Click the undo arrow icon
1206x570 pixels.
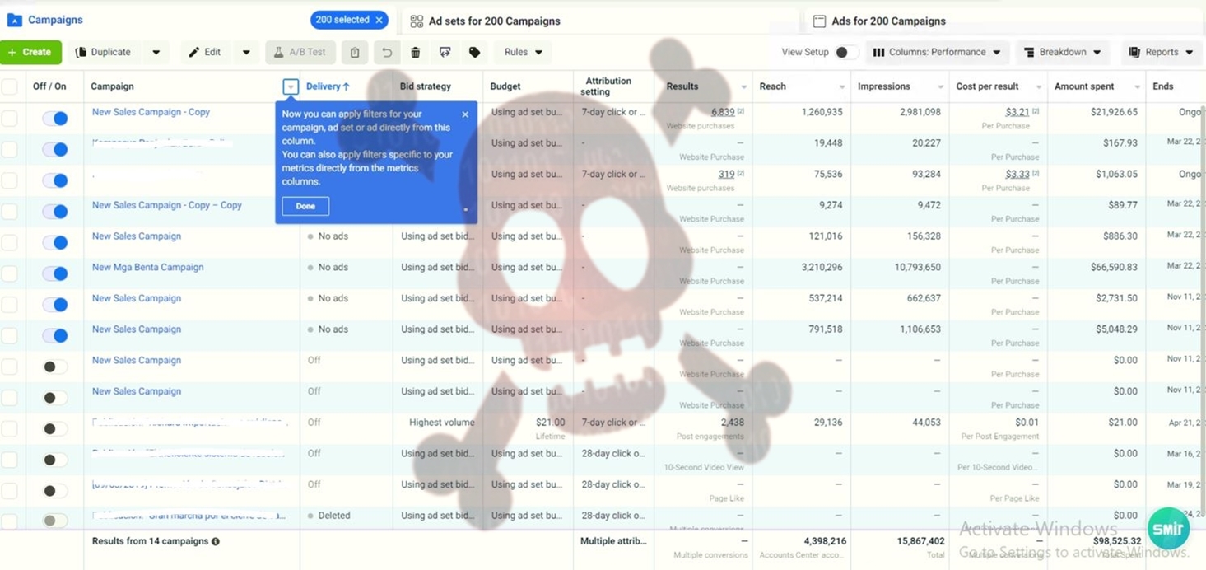[386, 52]
